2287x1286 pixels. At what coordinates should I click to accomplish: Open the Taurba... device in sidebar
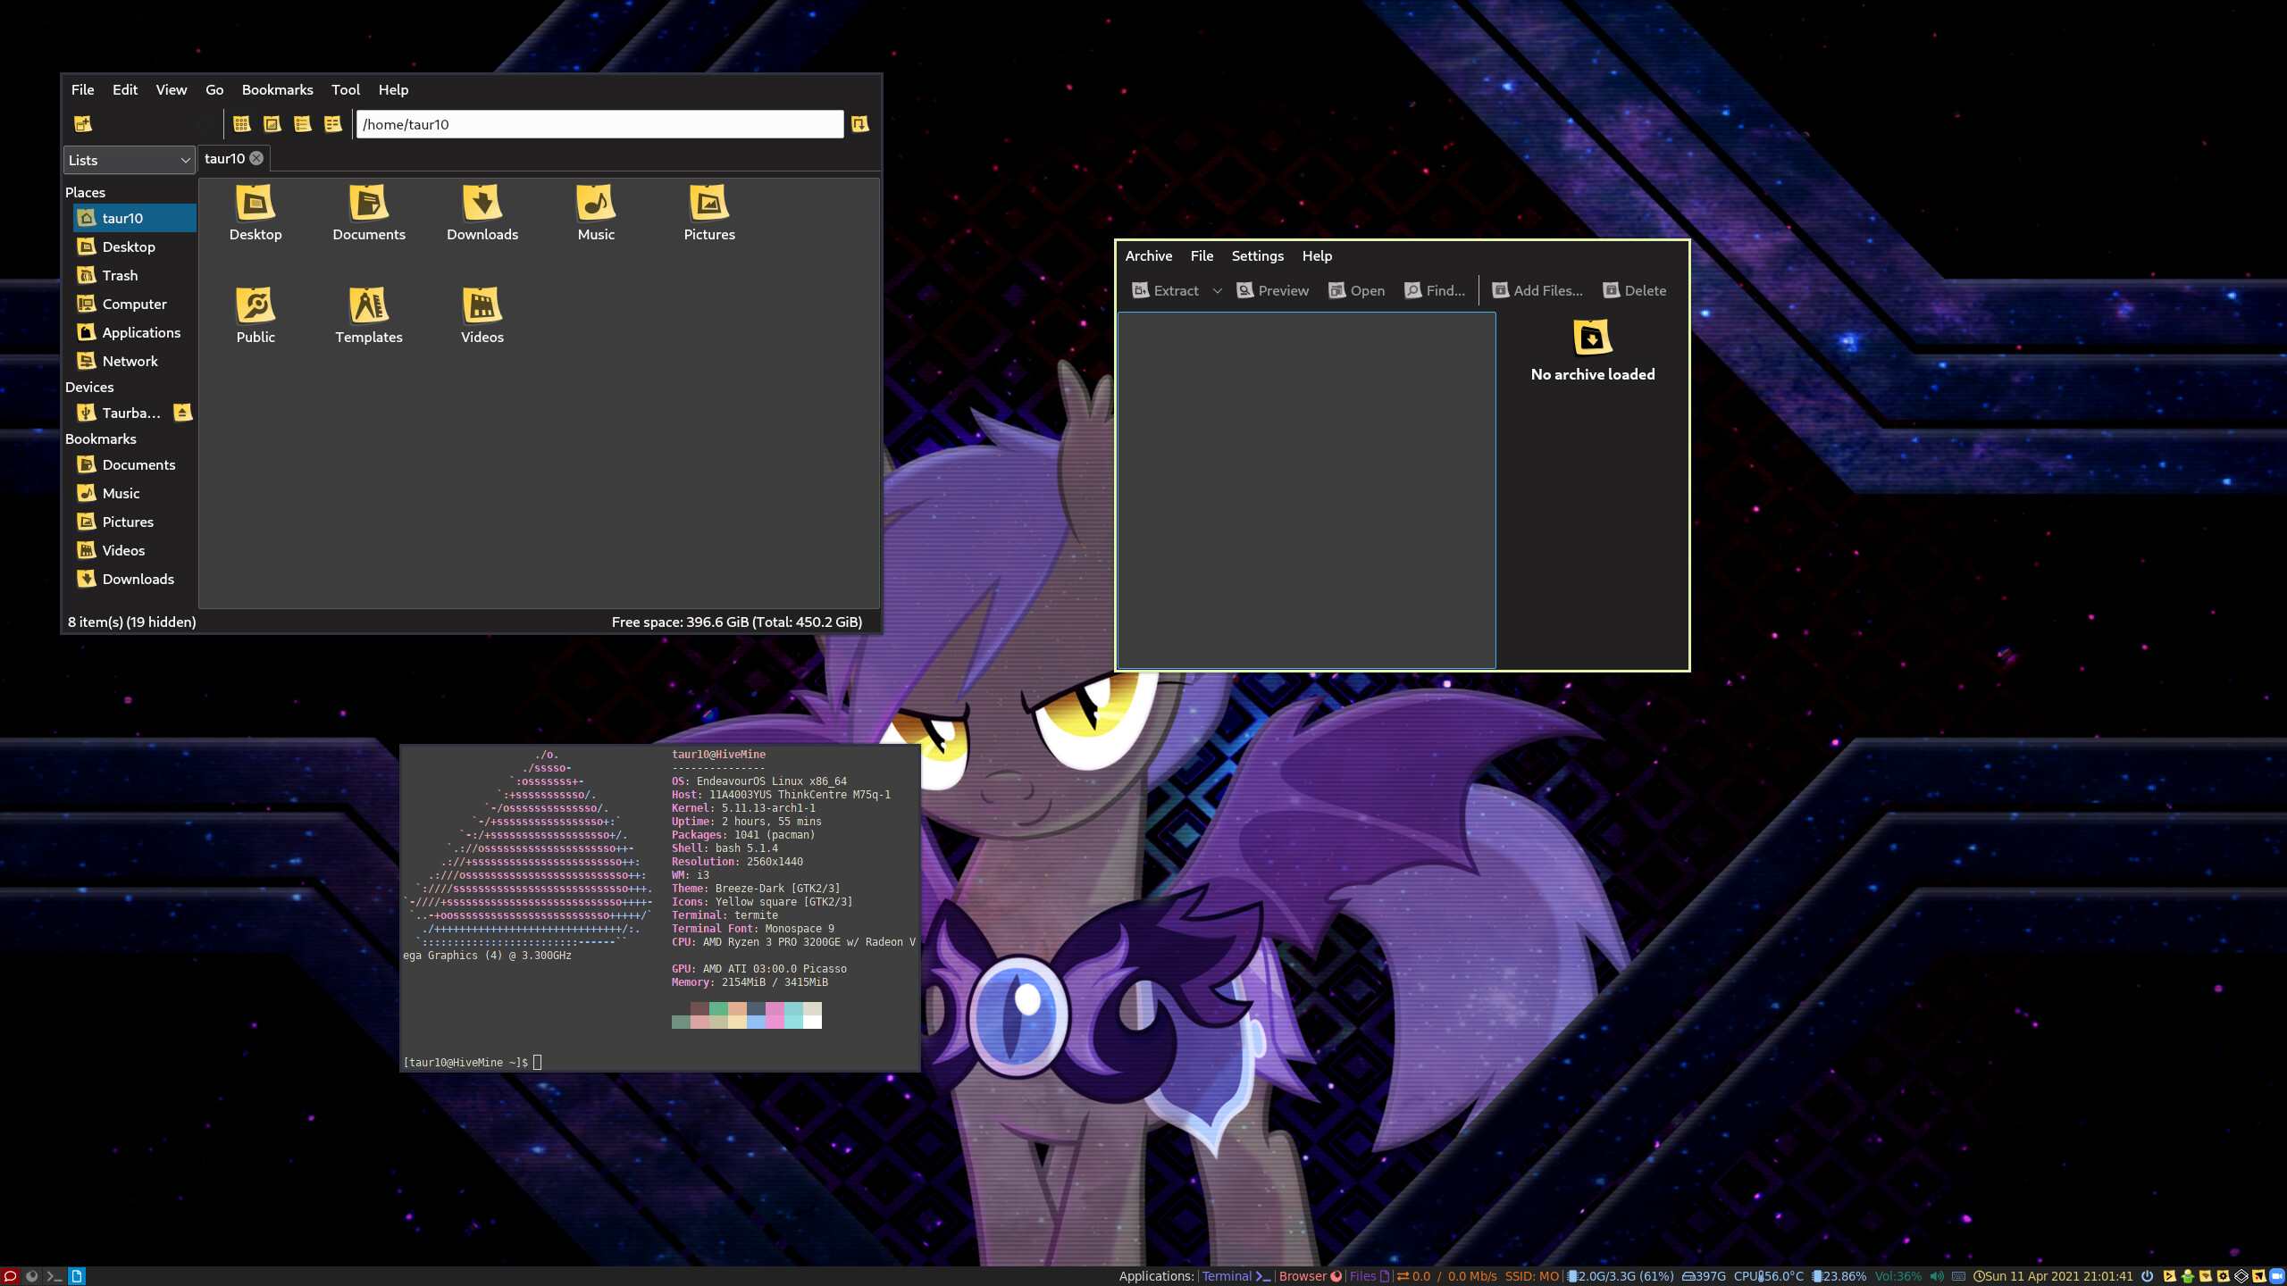[121, 413]
